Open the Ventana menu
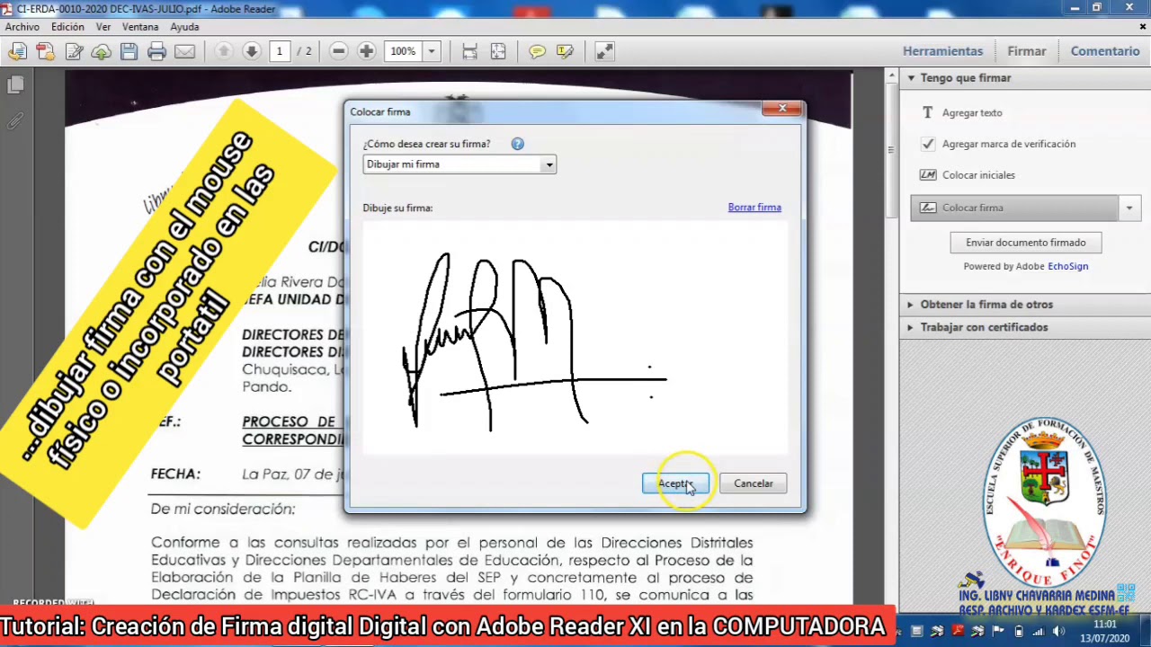Image resolution: width=1151 pixels, height=647 pixels. click(140, 27)
